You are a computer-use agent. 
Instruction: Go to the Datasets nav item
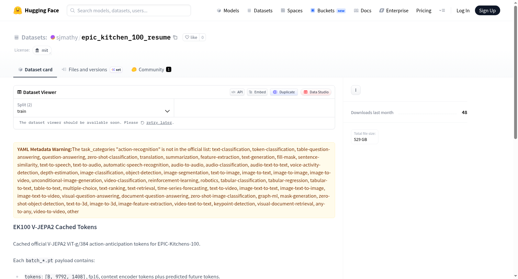pyautogui.click(x=260, y=10)
